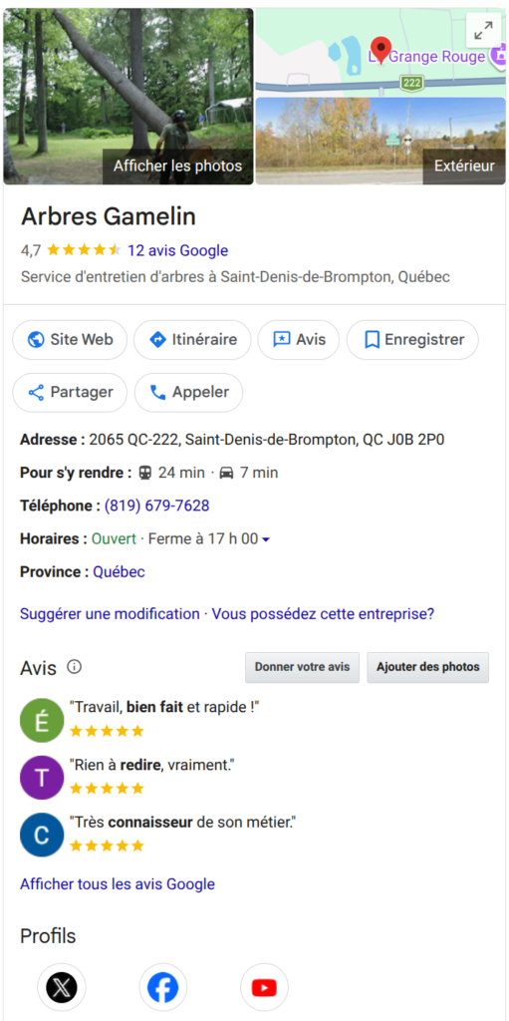
Task: Click the Ajouter des photos button
Action: [x=427, y=667]
